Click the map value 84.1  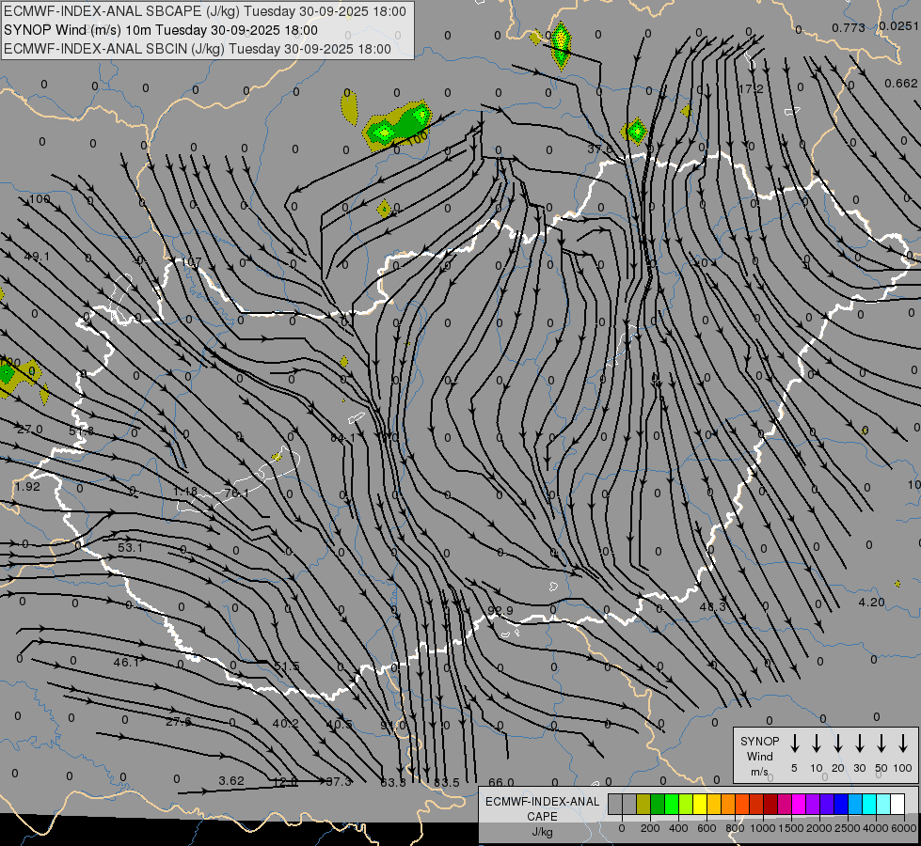343,438
